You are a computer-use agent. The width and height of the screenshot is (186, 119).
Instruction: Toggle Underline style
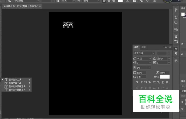point(163,83)
